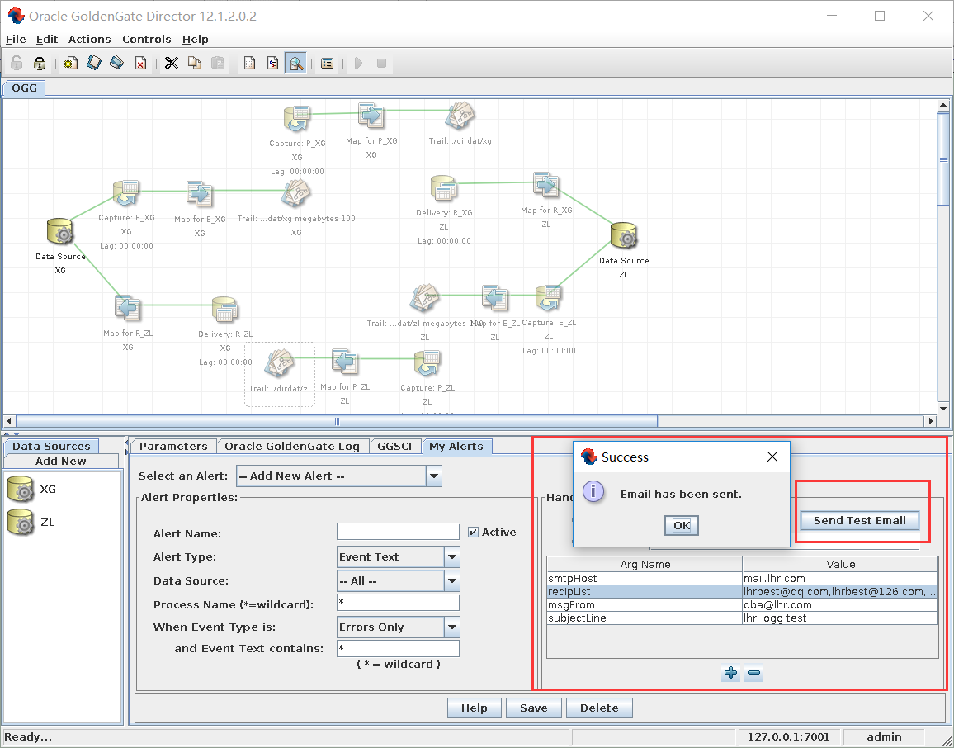This screenshot has width=954, height=748.
Task: Close the Success dialog with X
Action: 772,457
